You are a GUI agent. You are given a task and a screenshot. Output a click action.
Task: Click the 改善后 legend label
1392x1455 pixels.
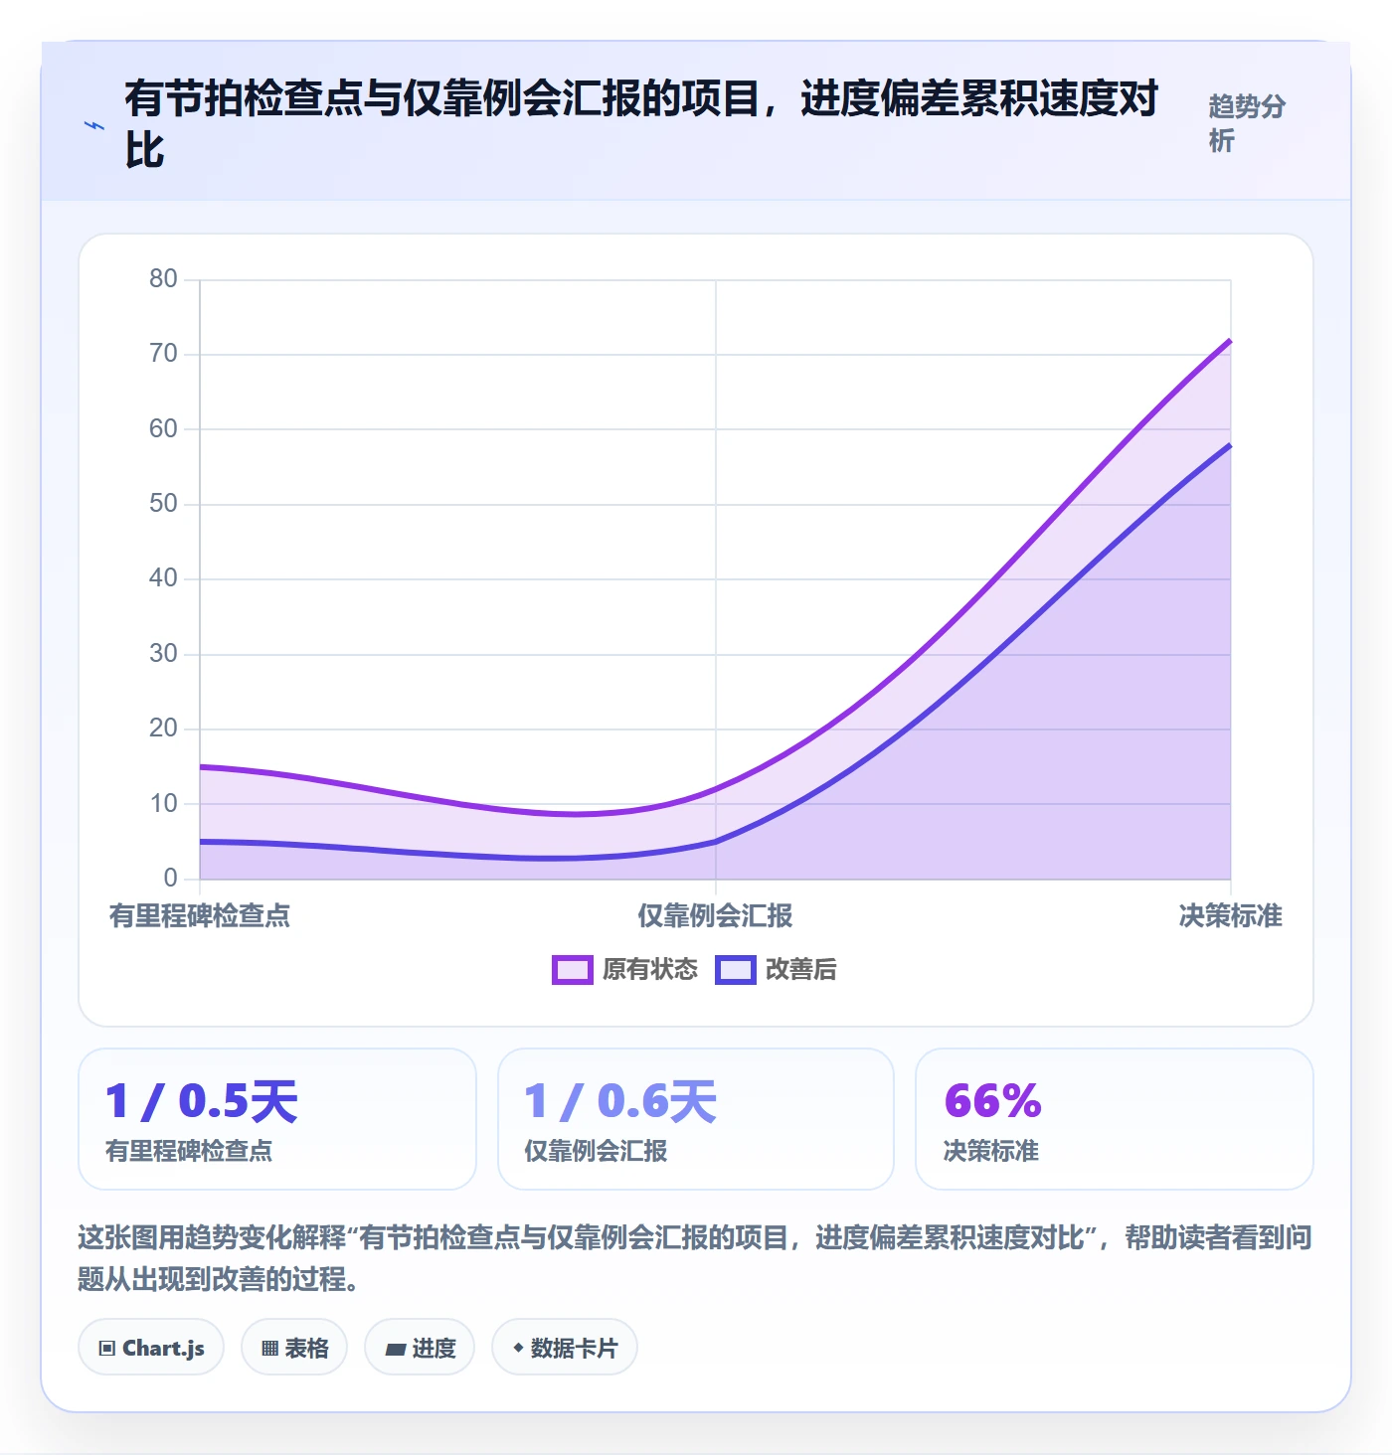pyautogui.click(x=801, y=970)
